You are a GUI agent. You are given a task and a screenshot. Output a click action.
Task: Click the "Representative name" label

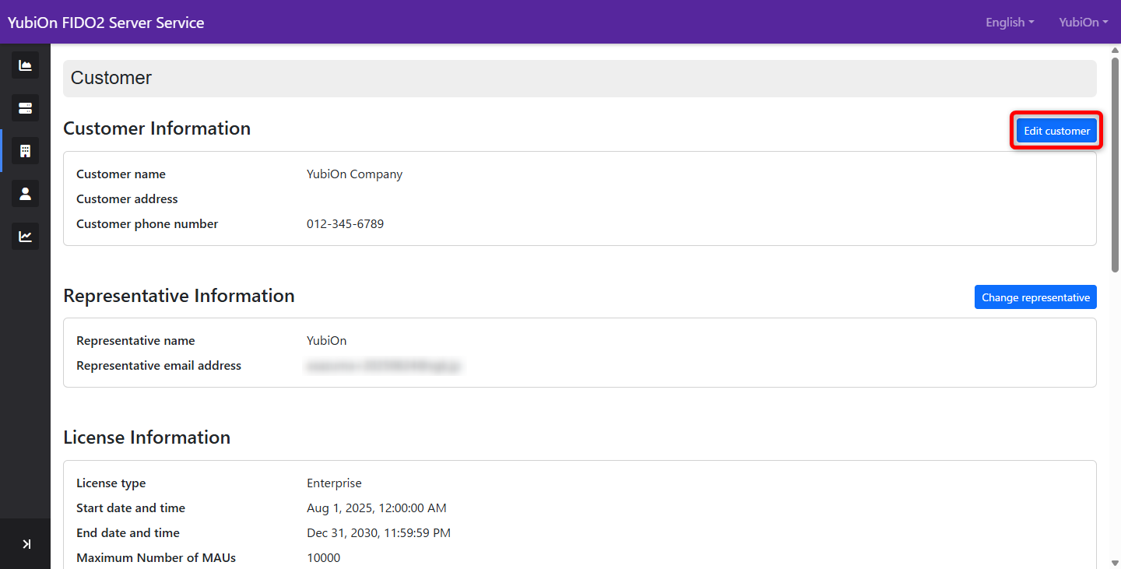(135, 341)
